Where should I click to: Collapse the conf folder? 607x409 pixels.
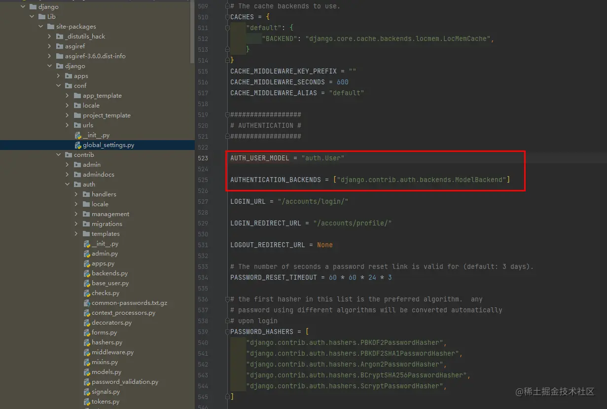[59, 86]
